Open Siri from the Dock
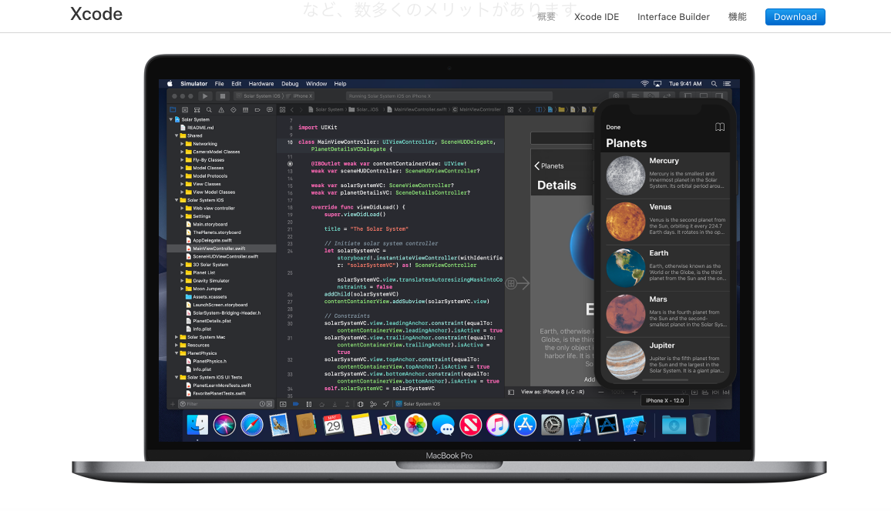This screenshot has width=891, height=511. pos(224,426)
